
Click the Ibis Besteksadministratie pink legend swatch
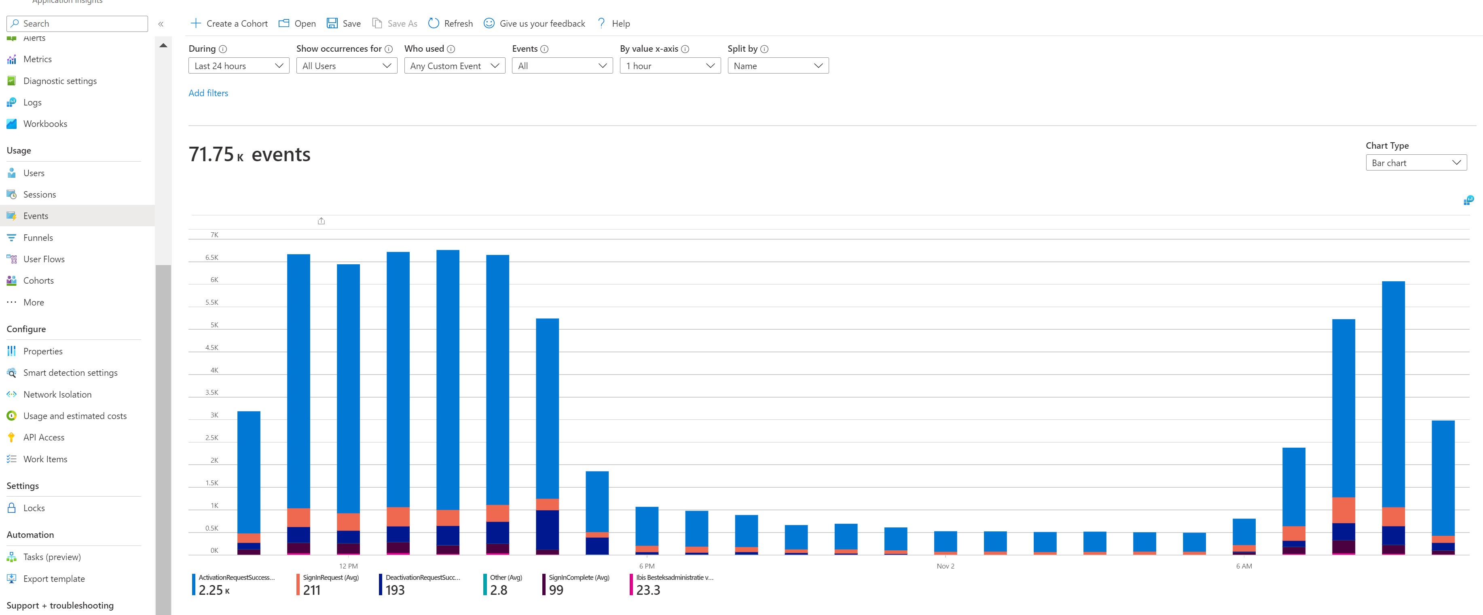click(632, 585)
